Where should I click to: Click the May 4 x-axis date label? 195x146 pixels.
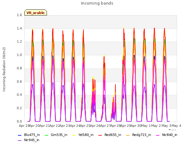point(176,126)
